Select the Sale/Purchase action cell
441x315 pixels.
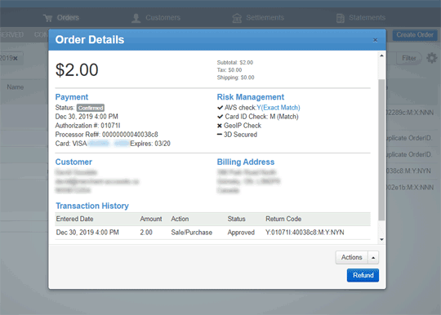[x=192, y=233]
